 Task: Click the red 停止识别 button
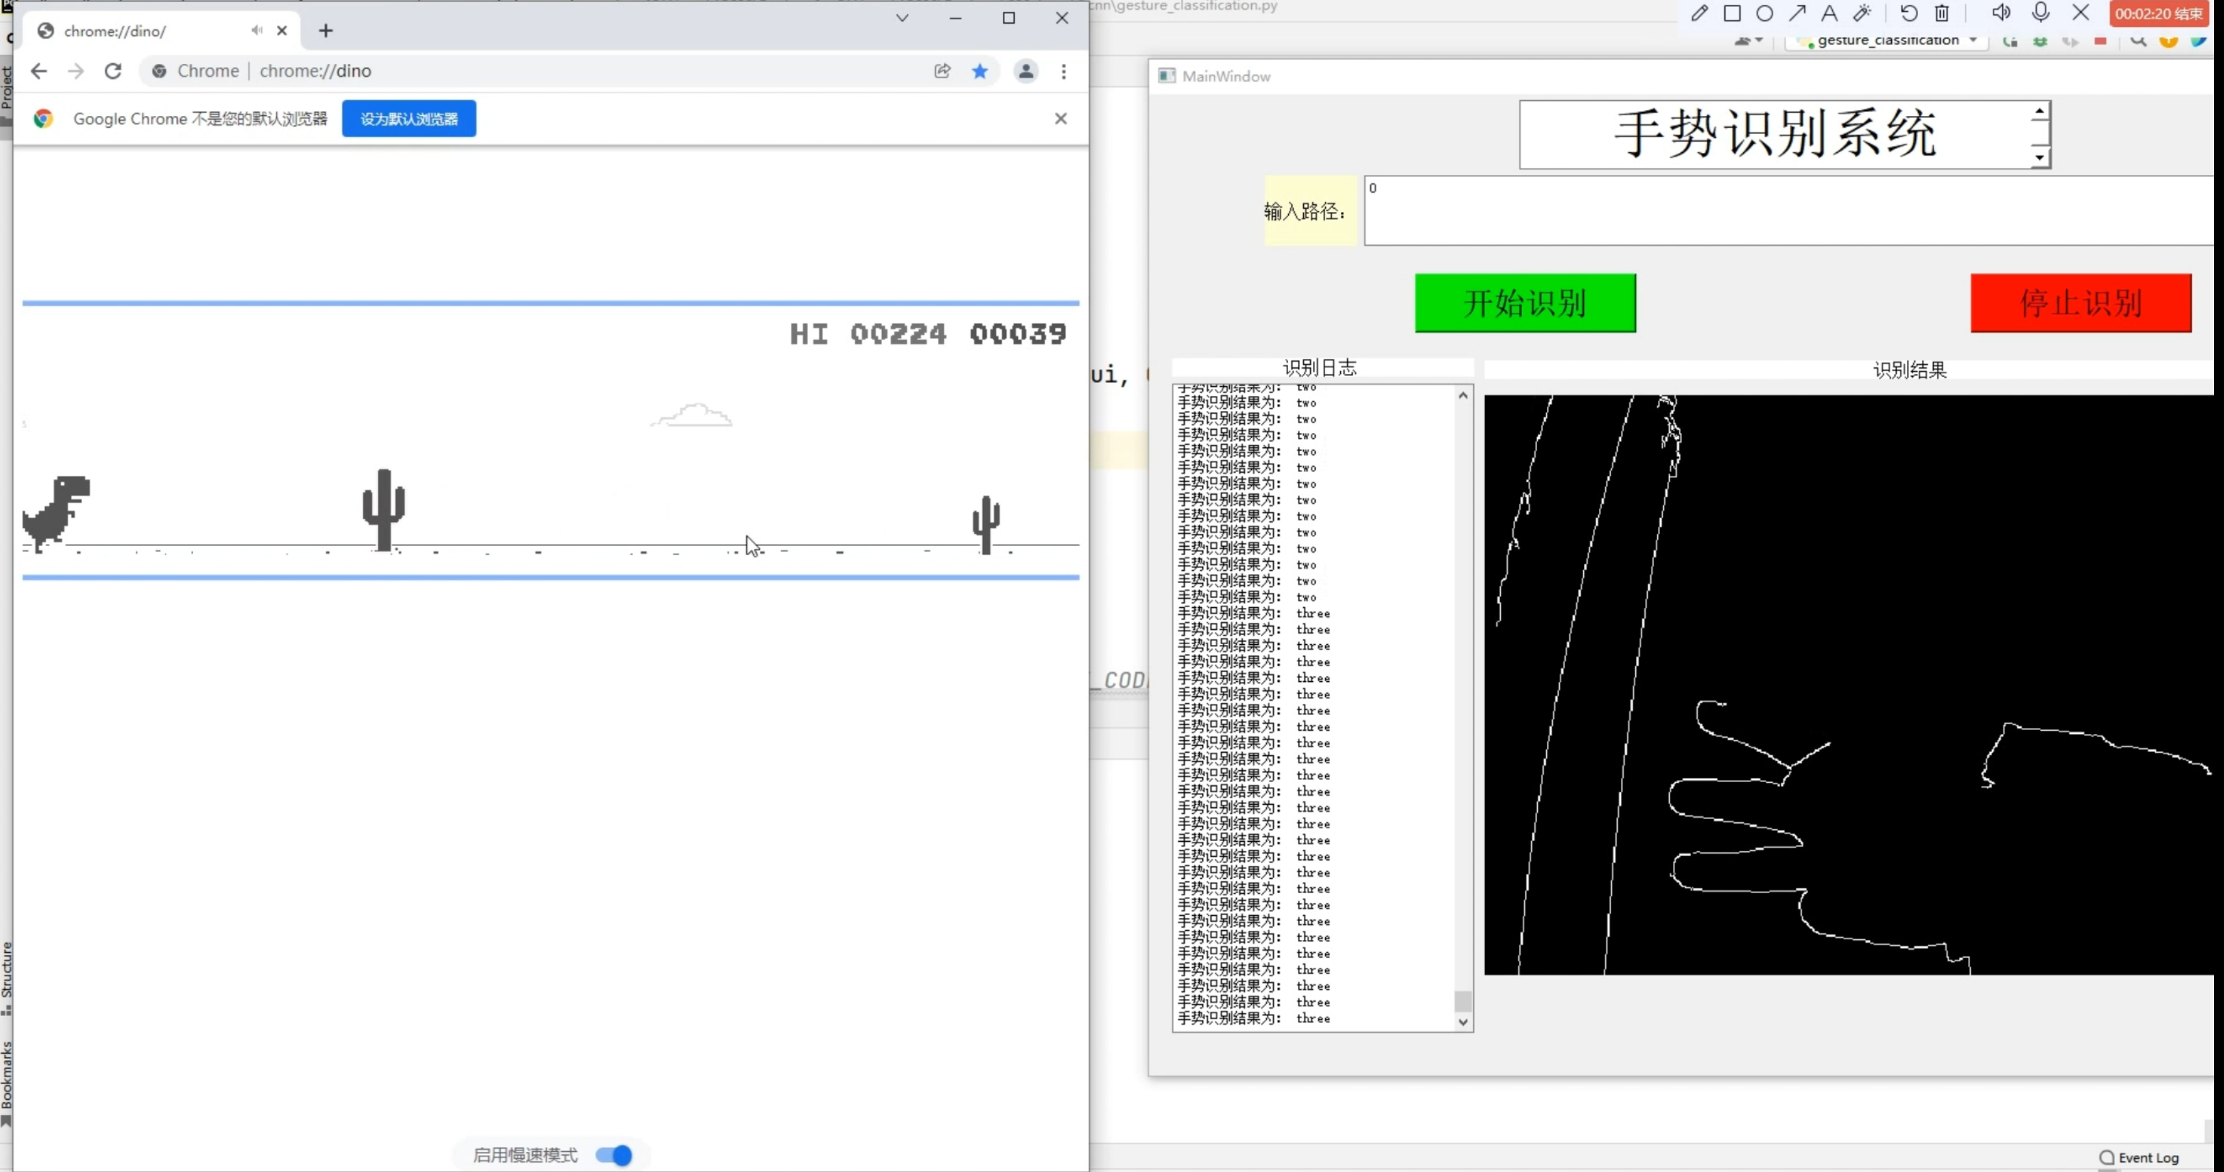(x=2080, y=303)
